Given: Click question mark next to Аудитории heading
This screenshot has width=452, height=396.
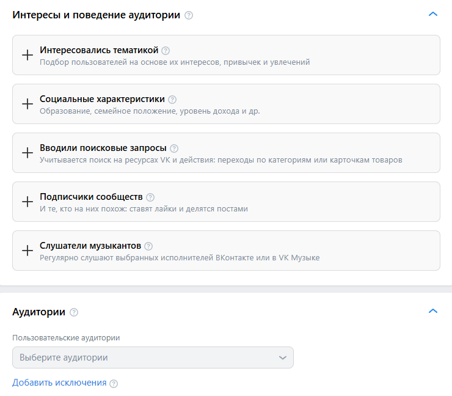Looking at the screenshot, I should click(74, 312).
